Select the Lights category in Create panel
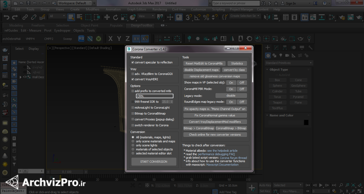This screenshot has height=194, width=364. pyautogui.click(x=281, y=55)
